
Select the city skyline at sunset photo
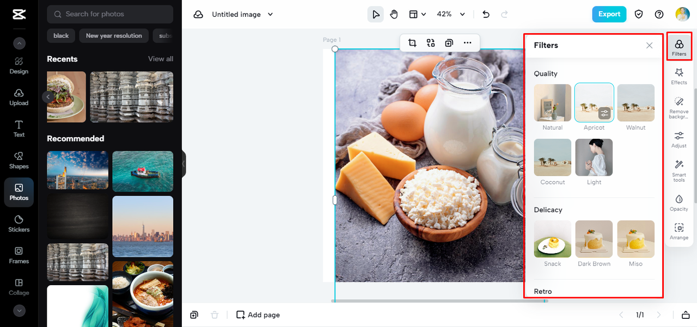coord(143,226)
